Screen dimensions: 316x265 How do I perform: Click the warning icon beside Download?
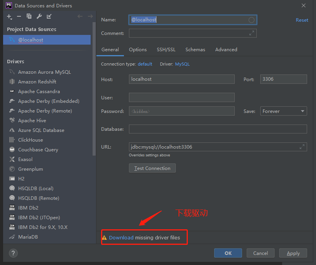[x=105, y=238]
